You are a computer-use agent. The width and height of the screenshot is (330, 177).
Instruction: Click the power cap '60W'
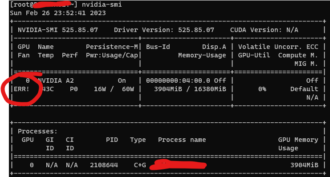click(x=128, y=89)
